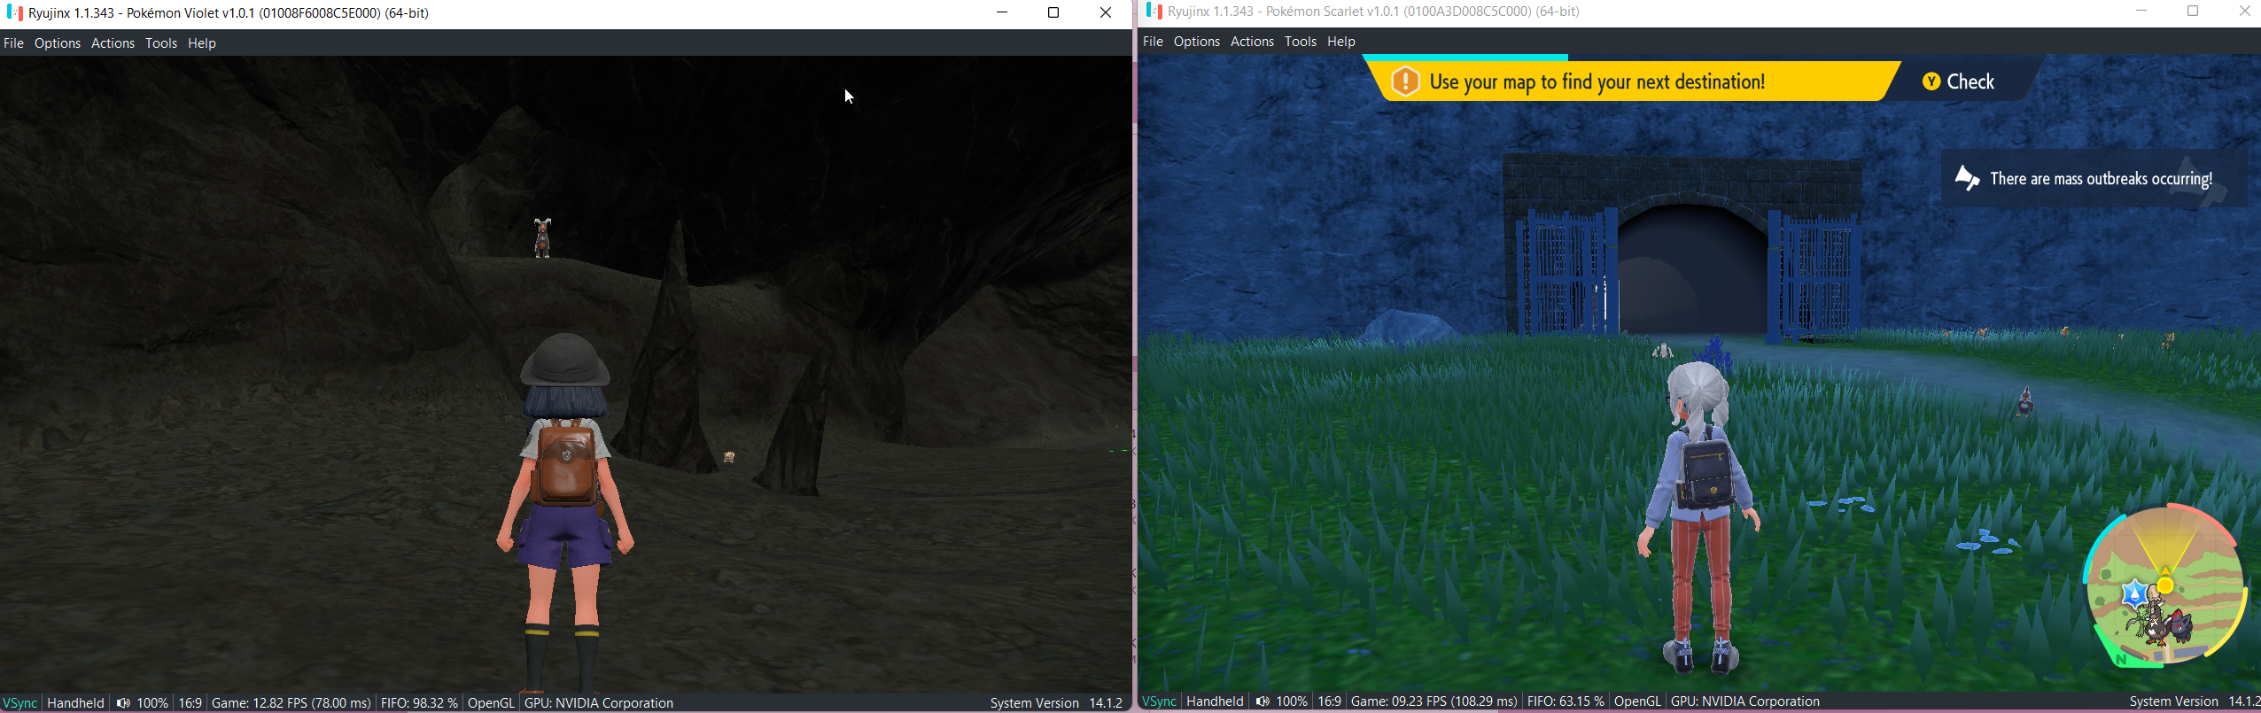Mute audio via speaker icon in Scarlet window
Image resolution: width=2261 pixels, height=713 pixels.
coord(1263,701)
